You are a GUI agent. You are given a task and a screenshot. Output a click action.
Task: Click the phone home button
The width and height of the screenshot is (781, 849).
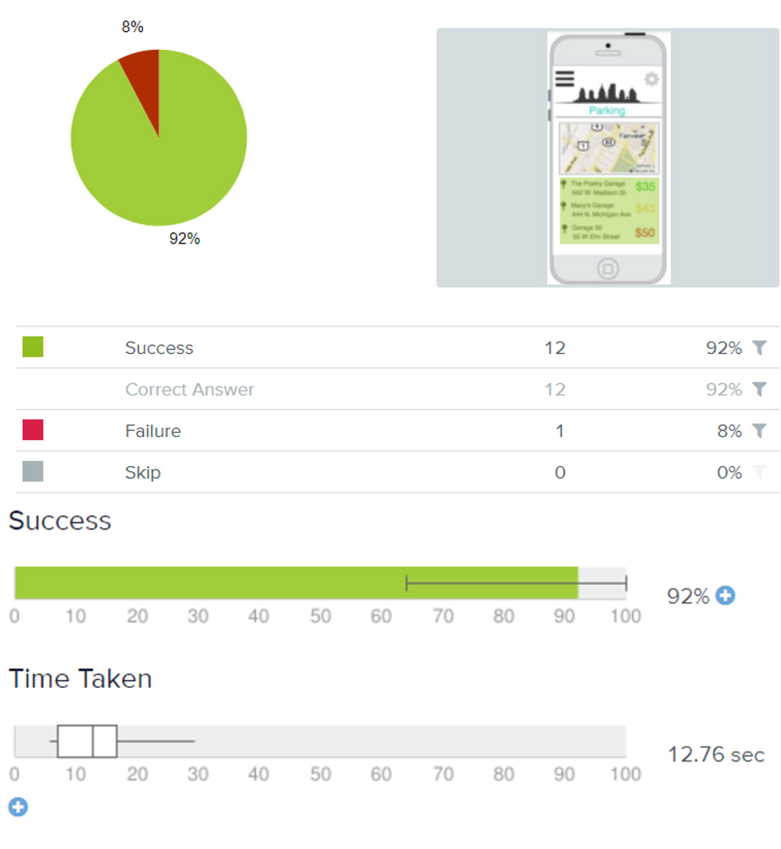[x=608, y=268]
